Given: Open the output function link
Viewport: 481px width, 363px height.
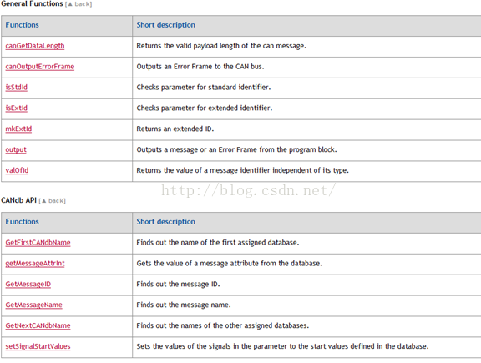Looking at the screenshot, I should (x=16, y=149).
